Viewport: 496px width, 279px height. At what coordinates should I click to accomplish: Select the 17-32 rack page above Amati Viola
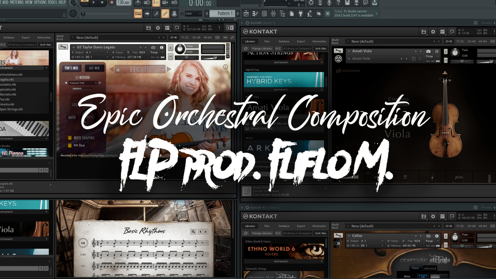coord(460,41)
